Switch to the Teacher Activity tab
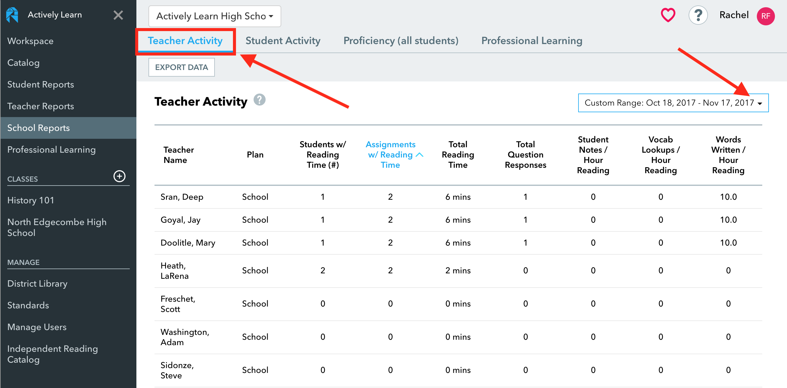 click(x=185, y=41)
